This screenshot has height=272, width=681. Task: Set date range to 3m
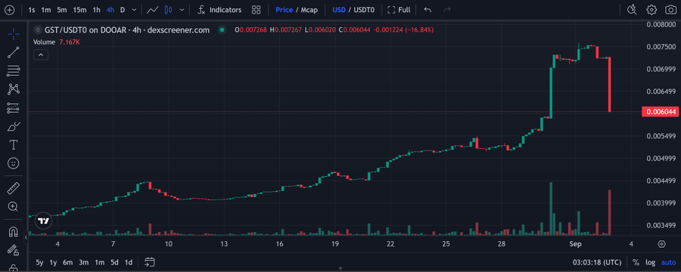click(x=83, y=262)
